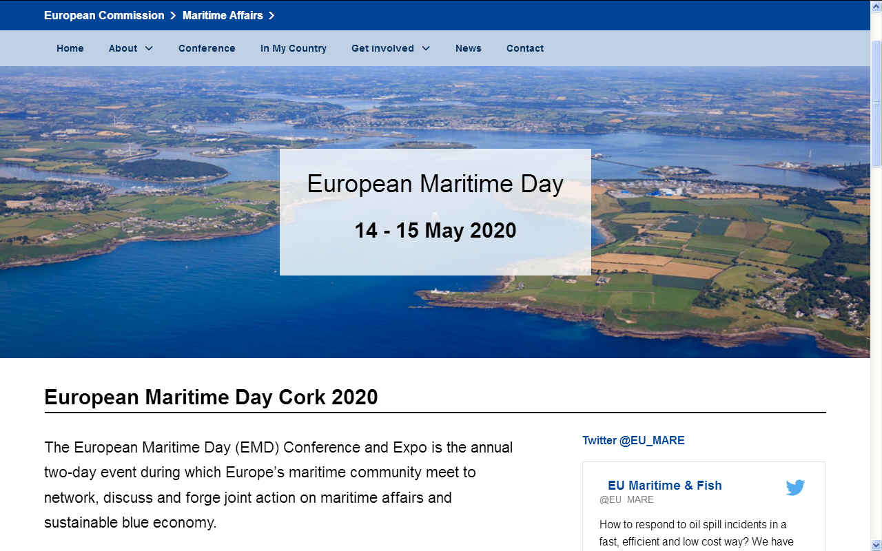Open the European Commission breadcrumb link
Viewport: 882px width, 551px height.
coord(104,15)
